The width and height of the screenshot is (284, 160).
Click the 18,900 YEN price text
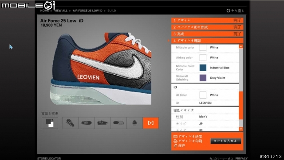51,25
